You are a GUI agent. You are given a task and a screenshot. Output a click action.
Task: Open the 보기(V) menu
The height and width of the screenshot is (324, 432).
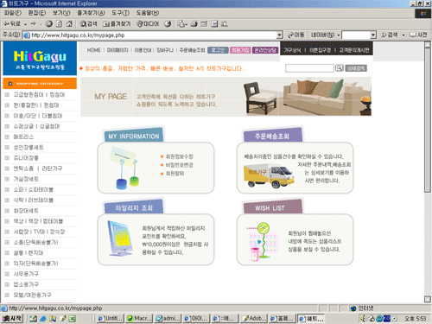pos(61,13)
